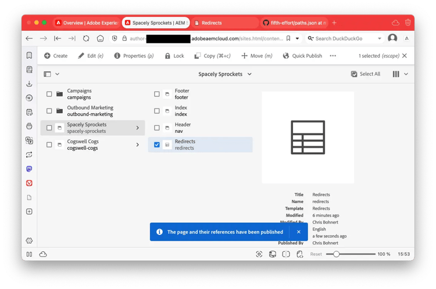The image size is (436, 289).
Task: Check the Outbound Marketing checkbox
Action: pyautogui.click(x=49, y=111)
